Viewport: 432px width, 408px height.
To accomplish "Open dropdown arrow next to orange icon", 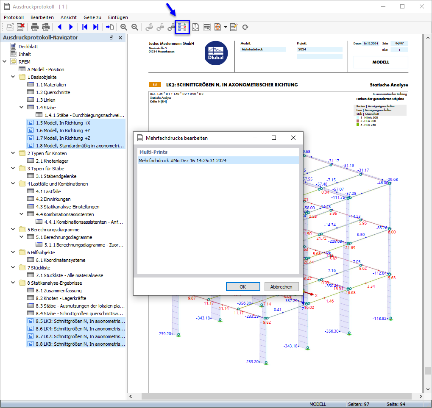I will (226, 27).
